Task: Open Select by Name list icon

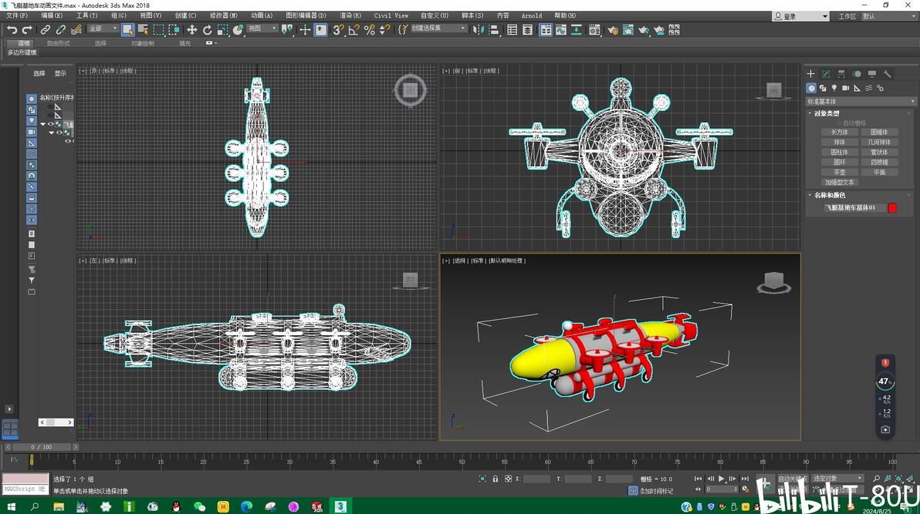Action: pyautogui.click(x=143, y=30)
